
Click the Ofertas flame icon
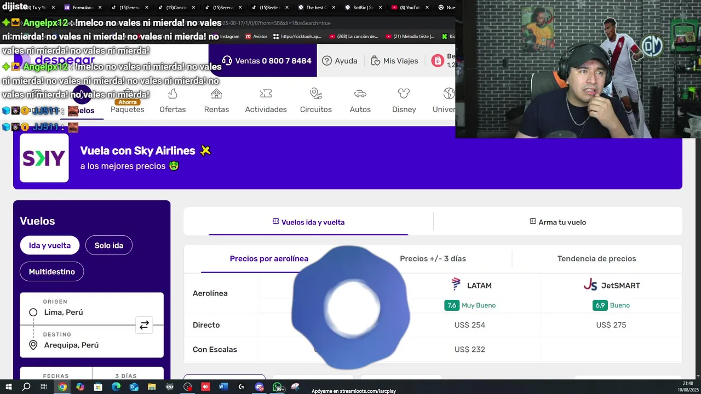point(173,94)
